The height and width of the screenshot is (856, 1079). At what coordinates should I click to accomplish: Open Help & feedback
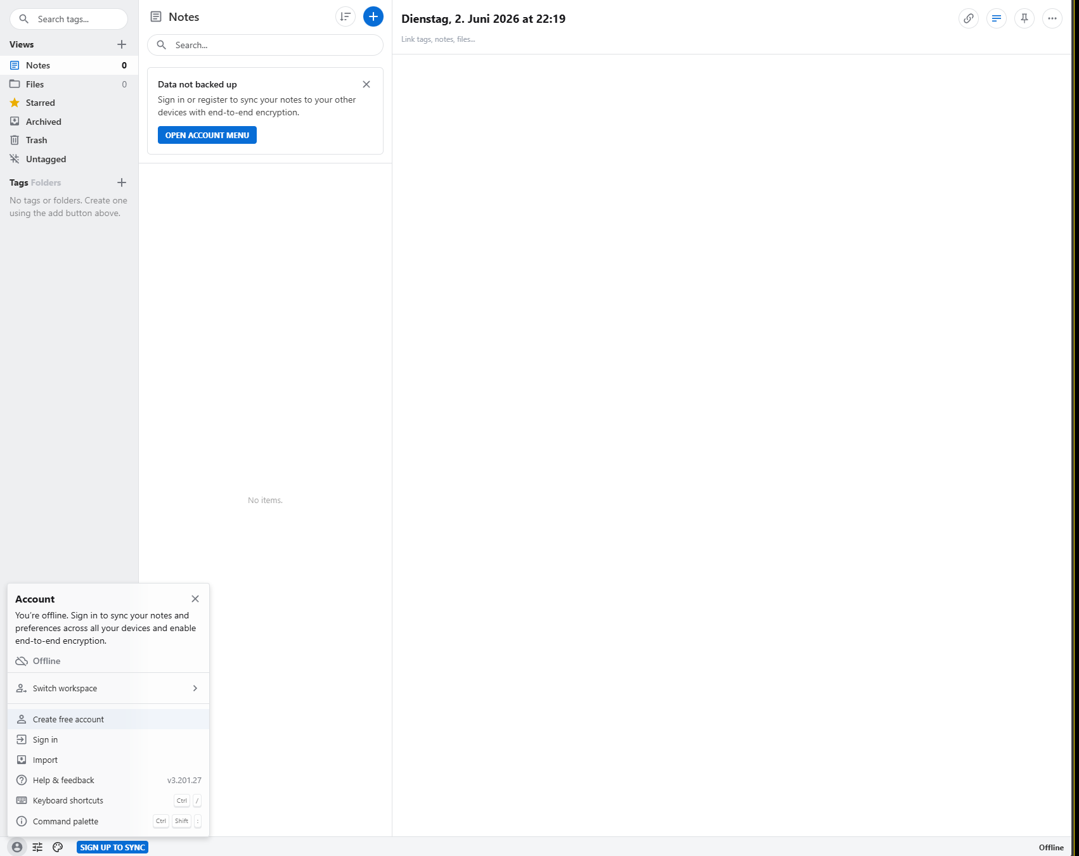(108, 780)
